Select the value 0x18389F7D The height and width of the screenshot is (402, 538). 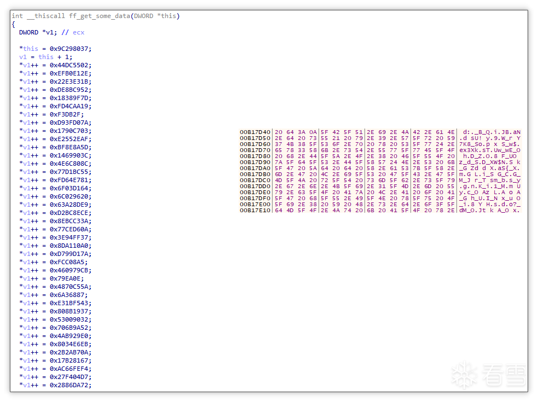click(68, 98)
